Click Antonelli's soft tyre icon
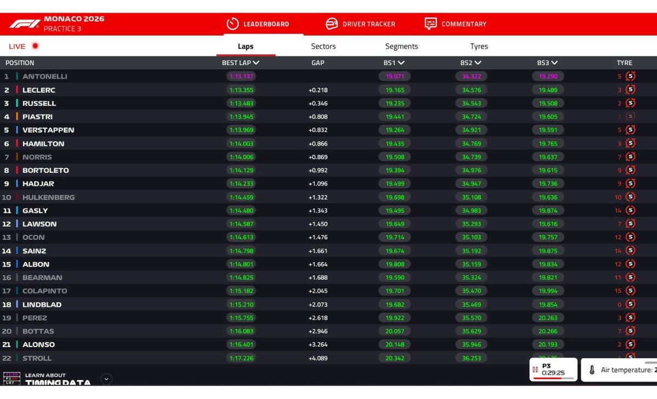657x399 pixels. pyautogui.click(x=630, y=77)
